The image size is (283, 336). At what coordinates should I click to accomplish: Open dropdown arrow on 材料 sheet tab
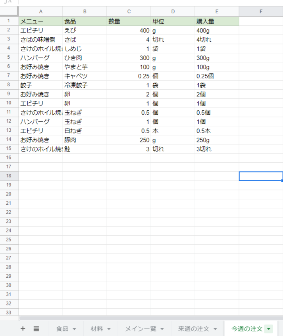pos(109,329)
